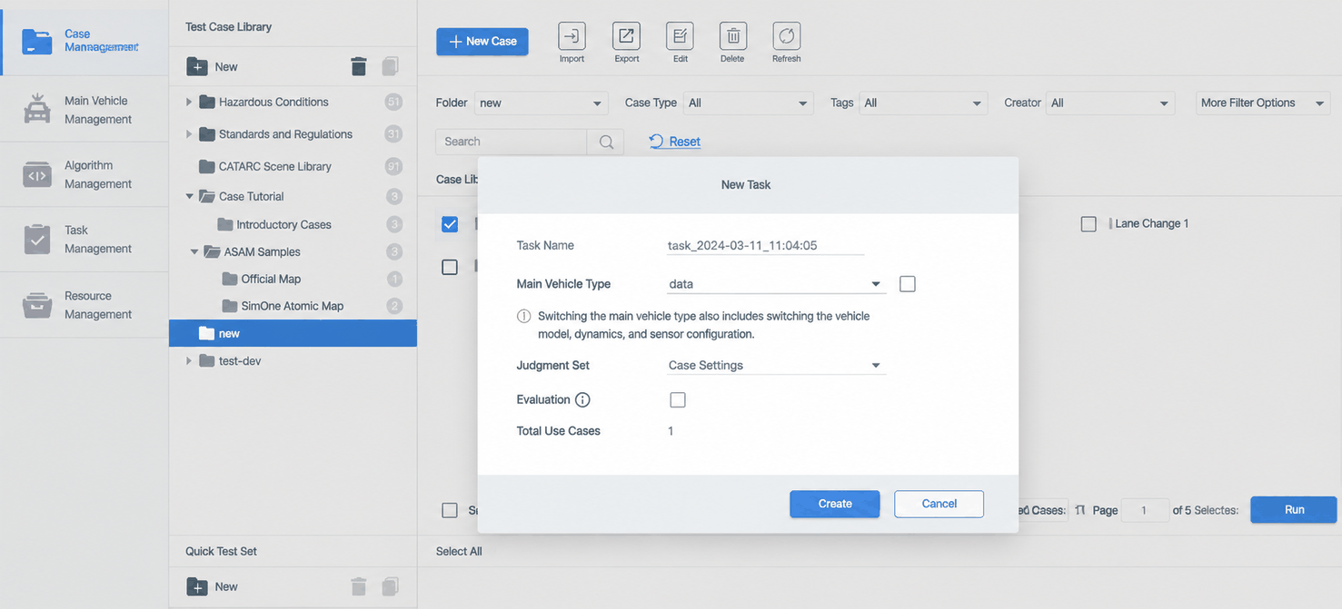Enable the Evaluation checkbox
The width and height of the screenshot is (1342, 609).
click(x=678, y=400)
